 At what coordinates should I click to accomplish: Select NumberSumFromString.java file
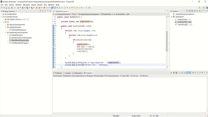[21, 38]
